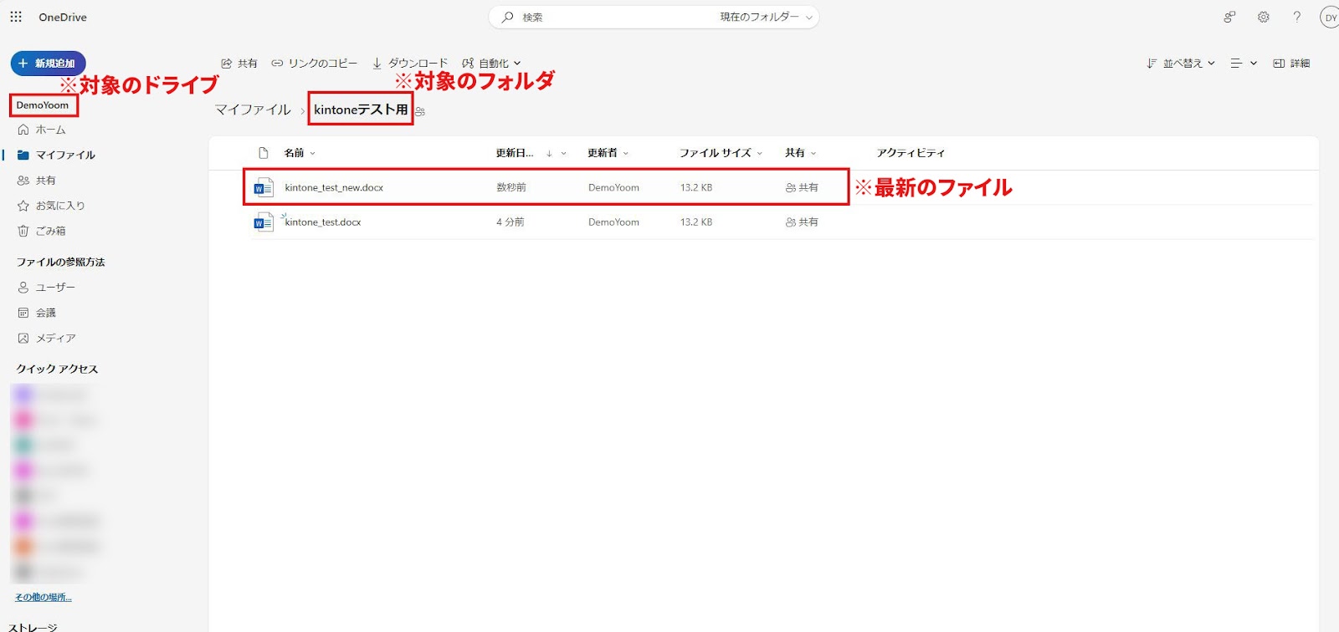Click the OneDrive title text
The image size is (1339, 632).
tap(63, 17)
